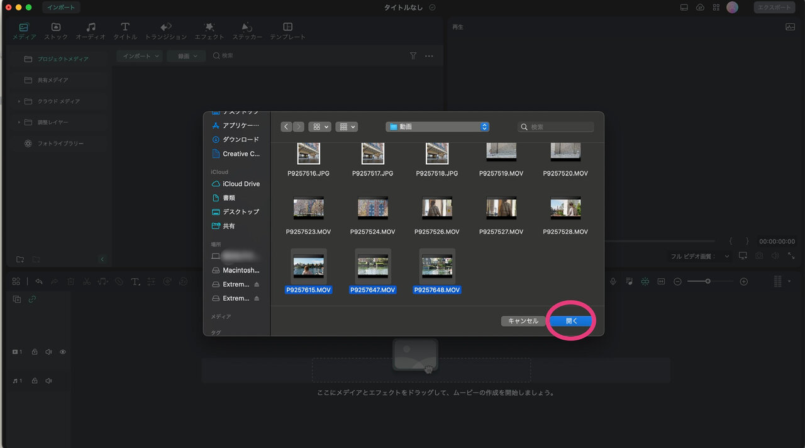Toggle the green link icon in timeline

(32, 300)
